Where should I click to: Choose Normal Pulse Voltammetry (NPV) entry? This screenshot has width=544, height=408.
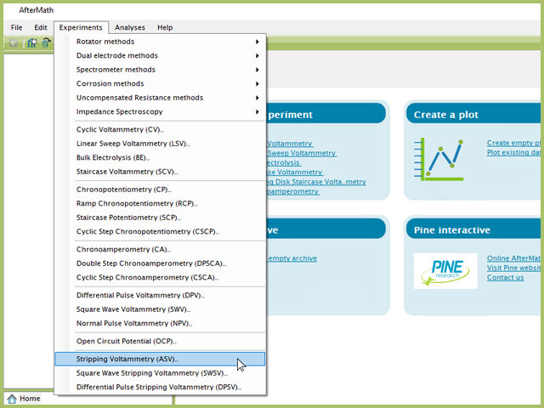(x=160, y=323)
